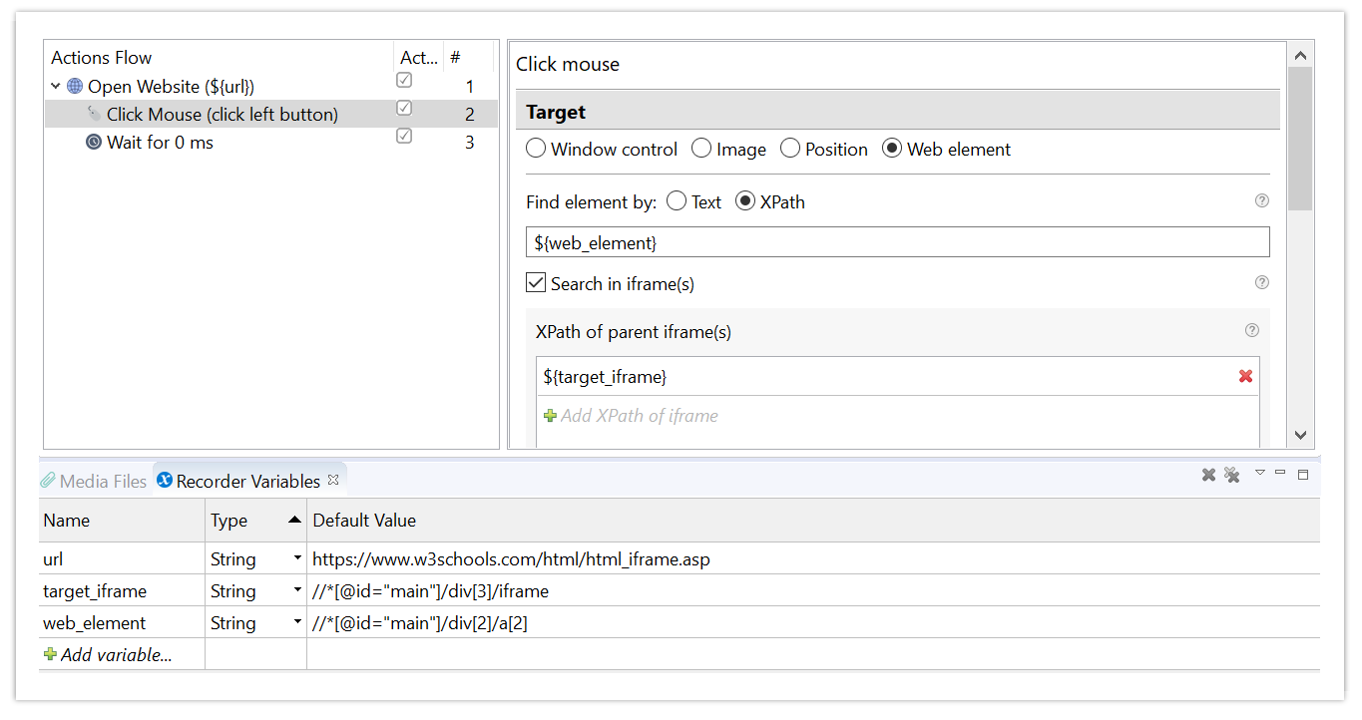Click the web_element variable name cell
Screen dimensions: 1362x720
(x=122, y=622)
